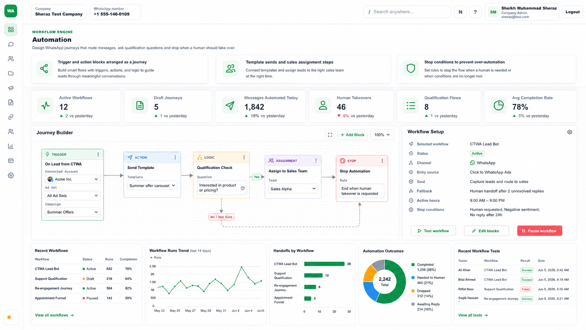
Task: Click the orange dot icon at sidebar bottom
Action: tap(9, 317)
